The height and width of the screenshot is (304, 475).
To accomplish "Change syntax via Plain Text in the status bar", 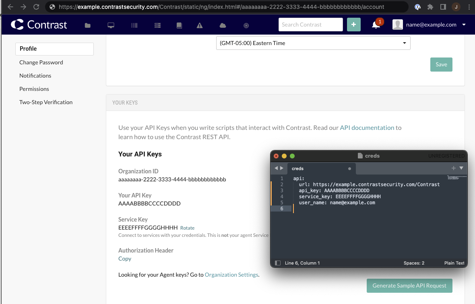I will [454, 263].
